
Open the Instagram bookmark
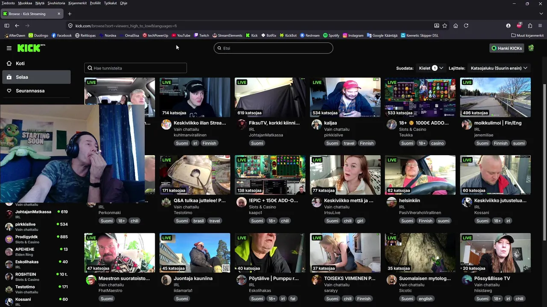[x=353, y=35]
